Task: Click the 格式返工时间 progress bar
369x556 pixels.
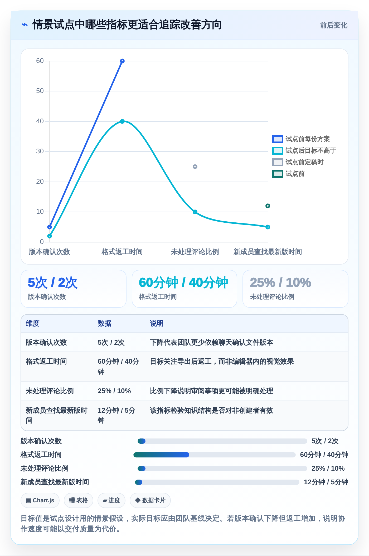Action: [215, 455]
